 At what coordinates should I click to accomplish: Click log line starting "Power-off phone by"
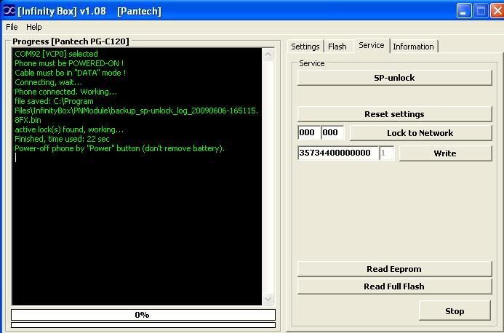pyautogui.click(x=119, y=148)
